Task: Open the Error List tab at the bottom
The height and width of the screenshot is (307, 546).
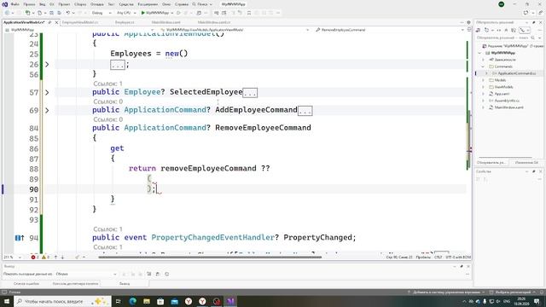Action: (x=26, y=284)
